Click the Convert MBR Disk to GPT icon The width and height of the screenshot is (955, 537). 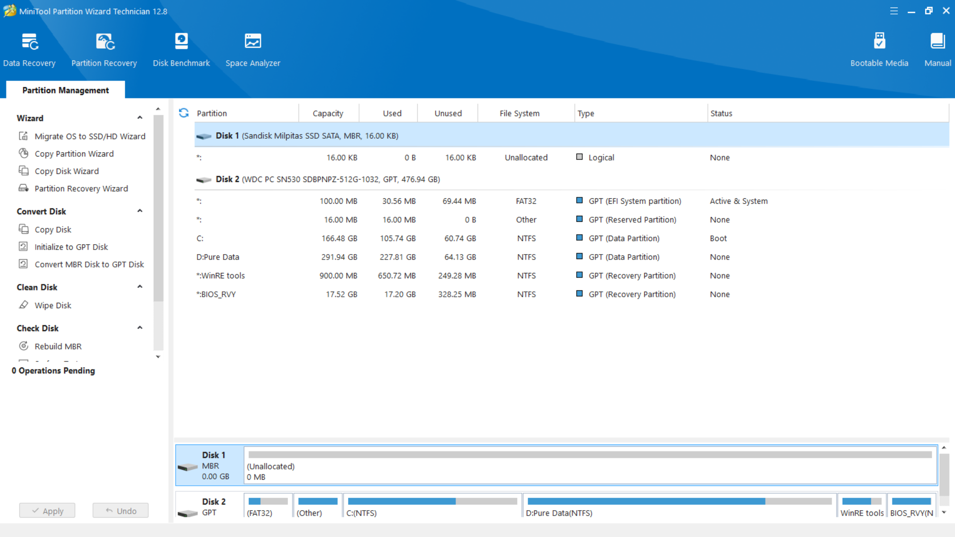(x=23, y=264)
